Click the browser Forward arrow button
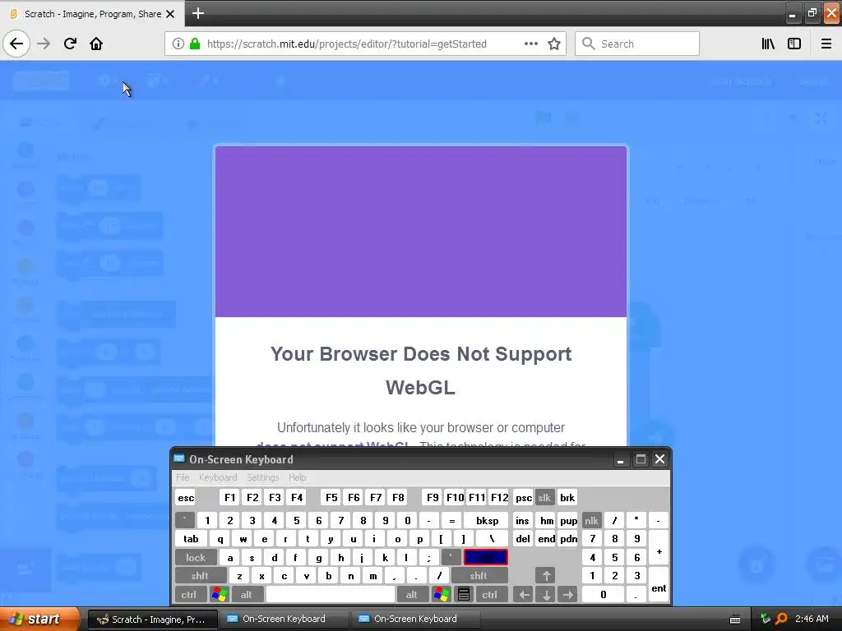842x631 pixels. pos(44,44)
